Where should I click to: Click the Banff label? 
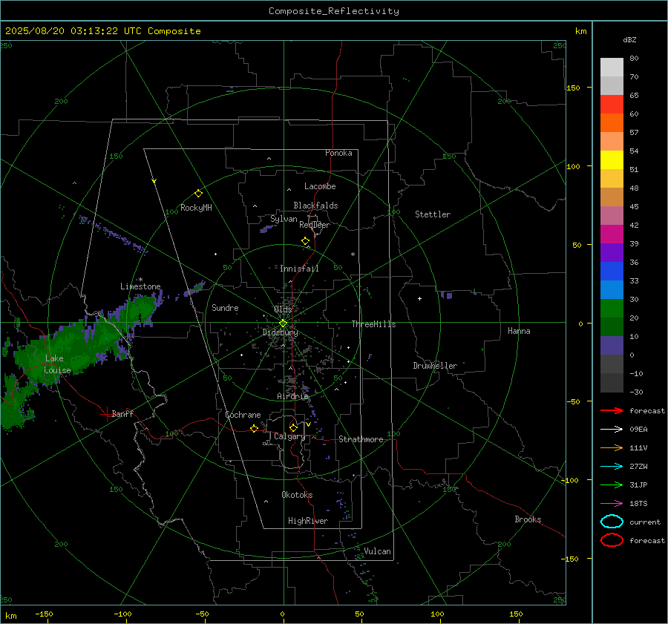pyautogui.click(x=122, y=413)
